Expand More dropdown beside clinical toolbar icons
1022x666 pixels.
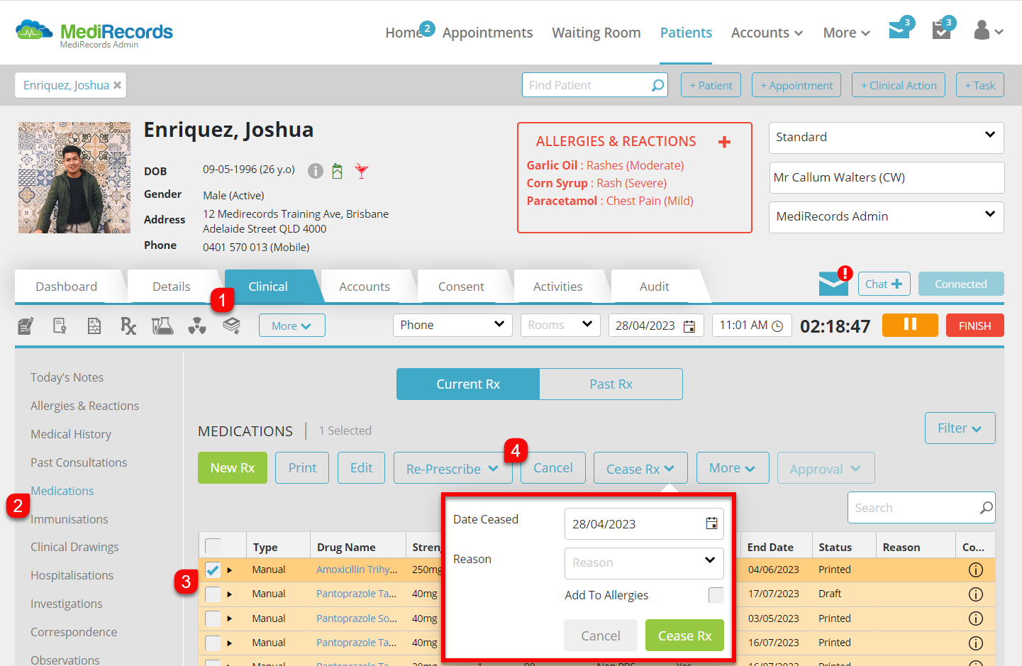(291, 326)
